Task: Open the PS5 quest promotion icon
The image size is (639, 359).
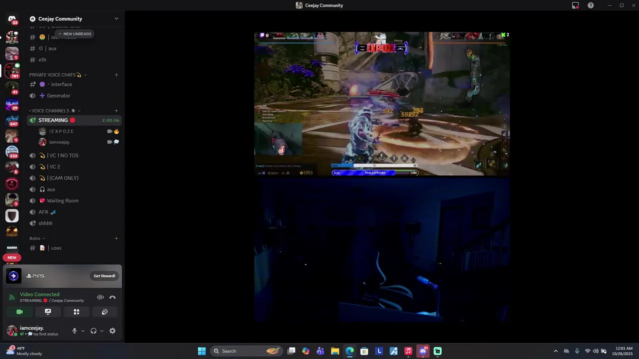Action: tap(13, 276)
